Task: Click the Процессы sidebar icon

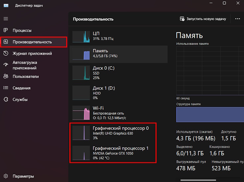Action: (x=6, y=30)
